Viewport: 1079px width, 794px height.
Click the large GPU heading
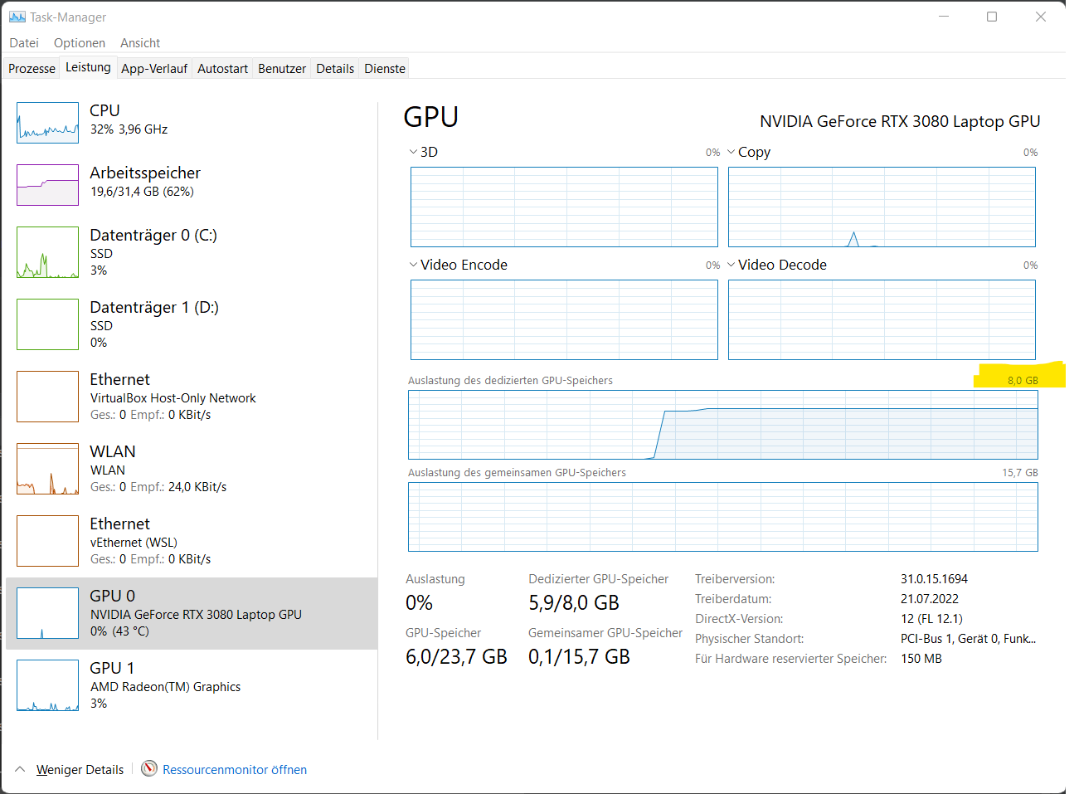[x=431, y=117]
